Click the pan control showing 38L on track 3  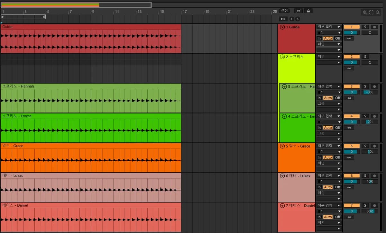point(370,92)
